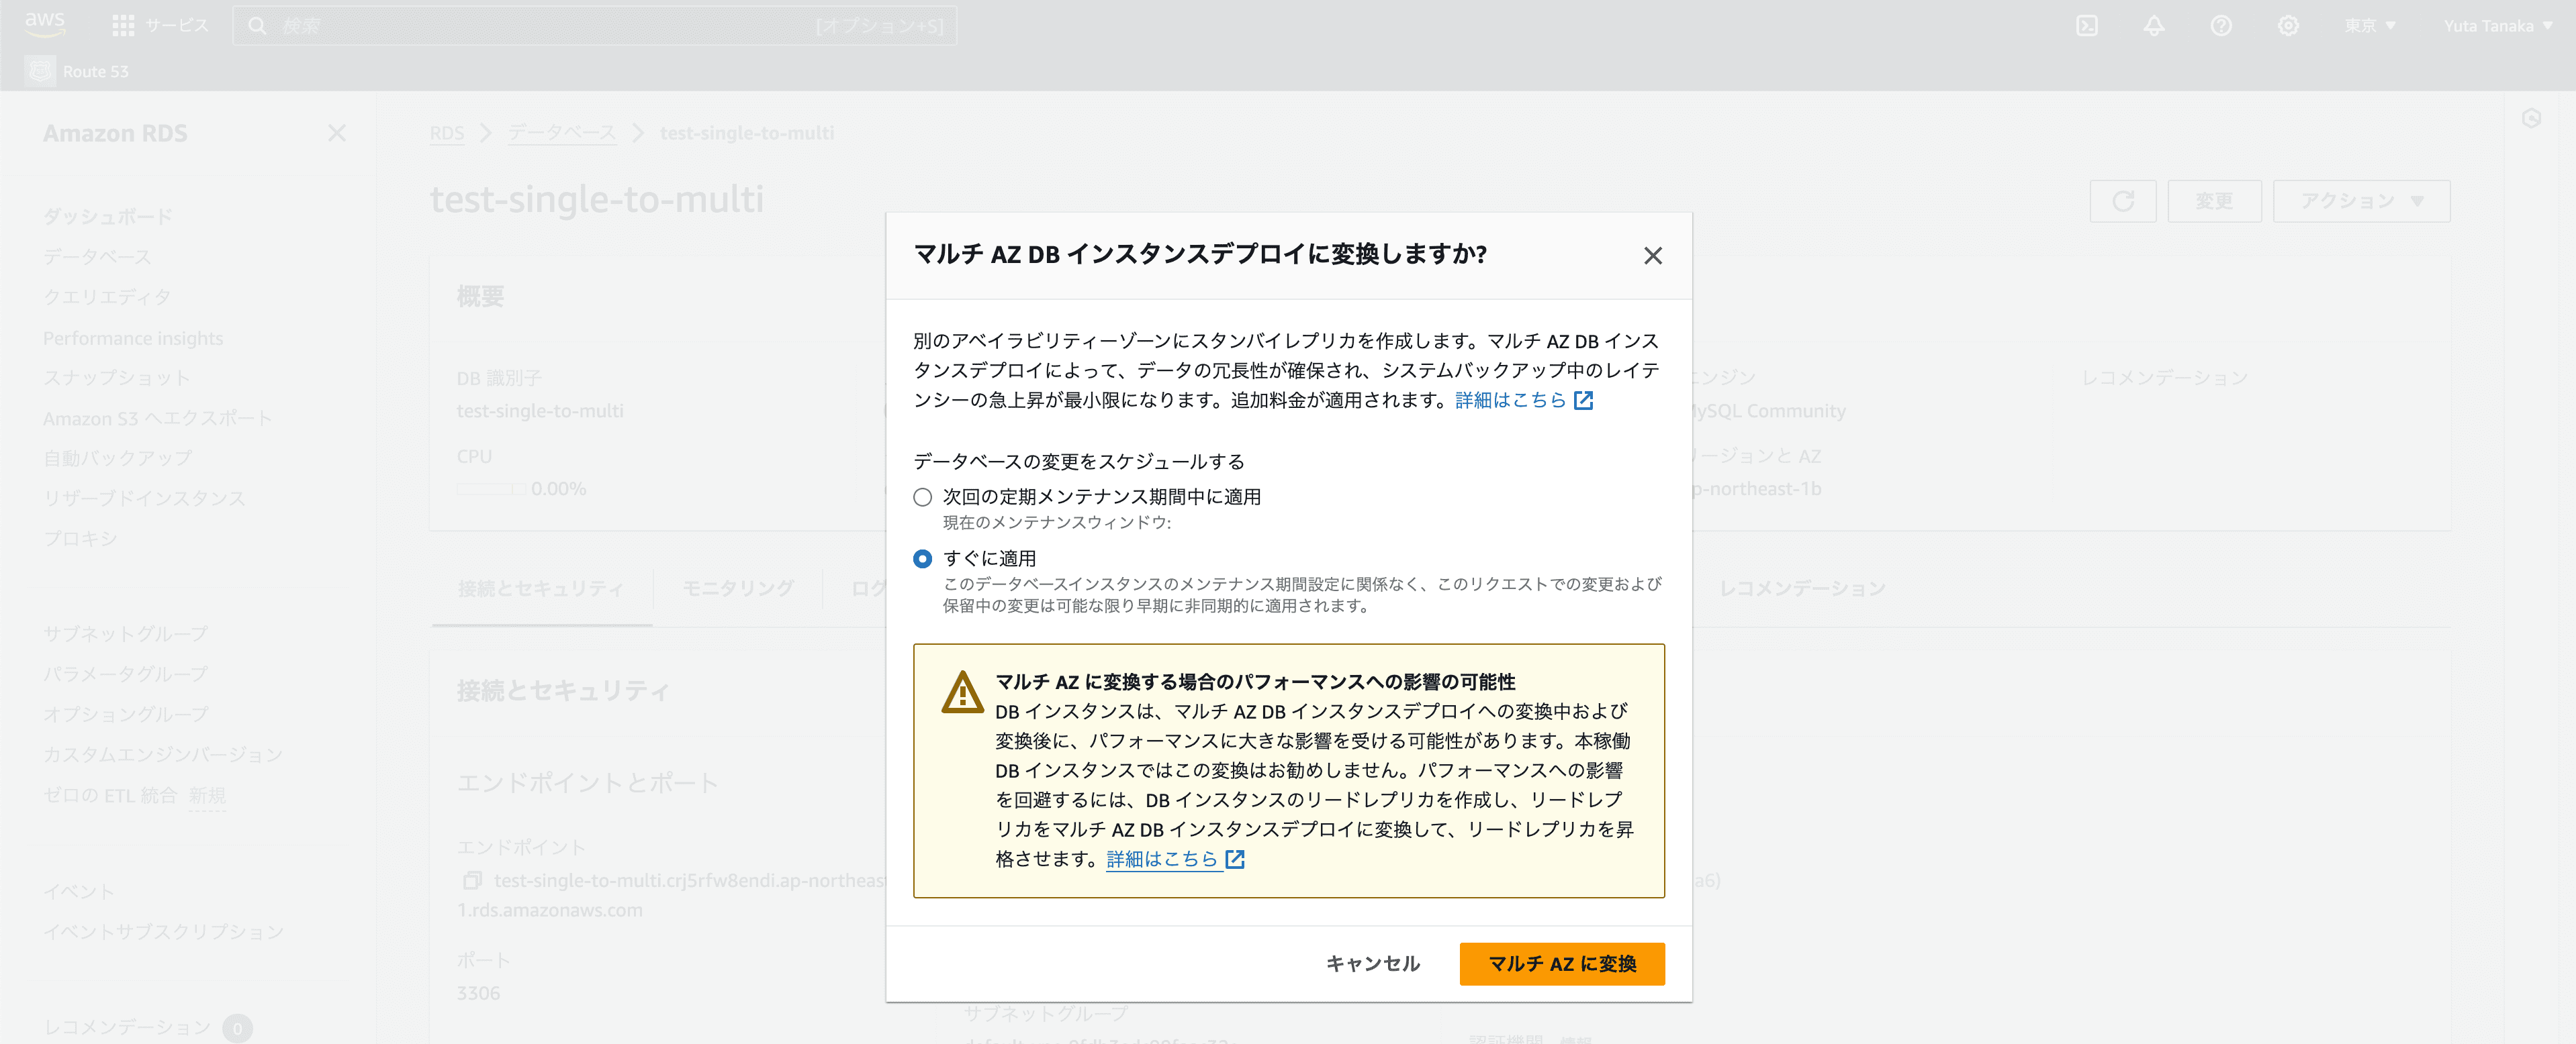Click キャンセル button in dialog

tap(1373, 964)
